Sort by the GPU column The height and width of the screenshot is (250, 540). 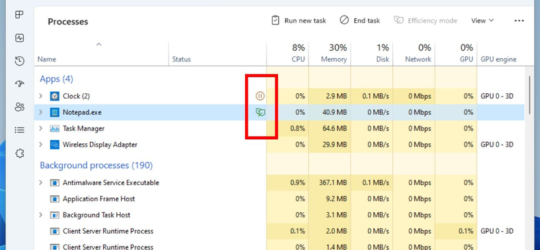[456, 54]
